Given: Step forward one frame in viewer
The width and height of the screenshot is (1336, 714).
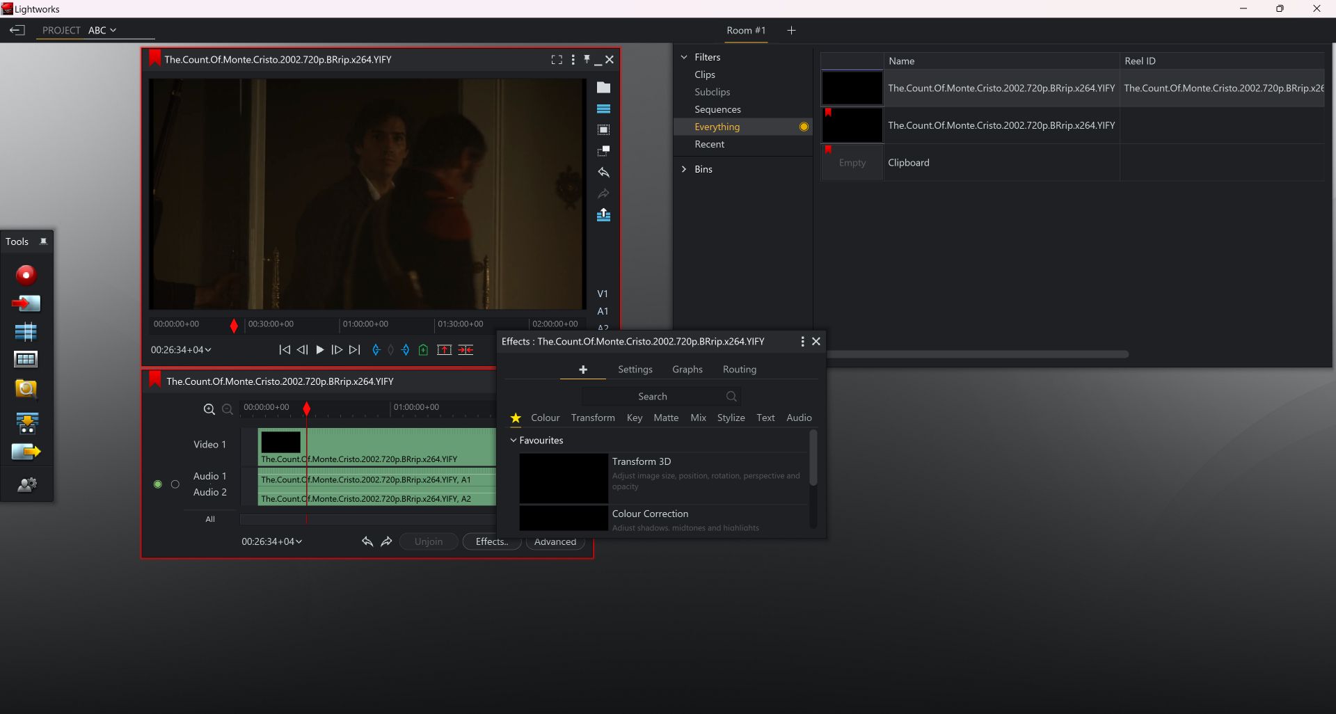Looking at the screenshot, I should point(337,350).
